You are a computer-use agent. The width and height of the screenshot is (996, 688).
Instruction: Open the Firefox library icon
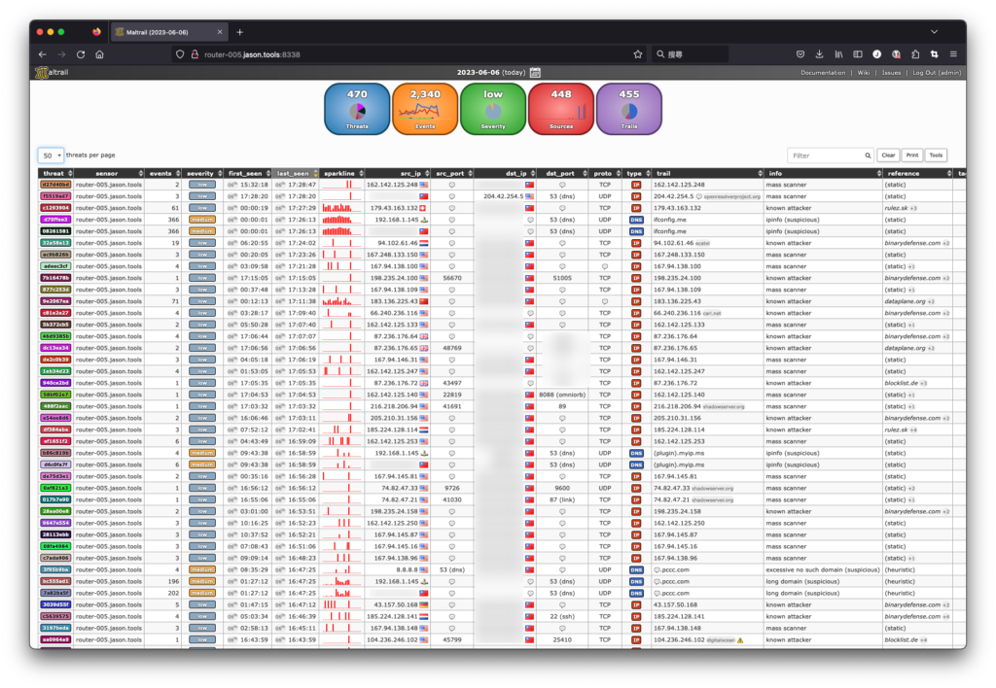838,54
